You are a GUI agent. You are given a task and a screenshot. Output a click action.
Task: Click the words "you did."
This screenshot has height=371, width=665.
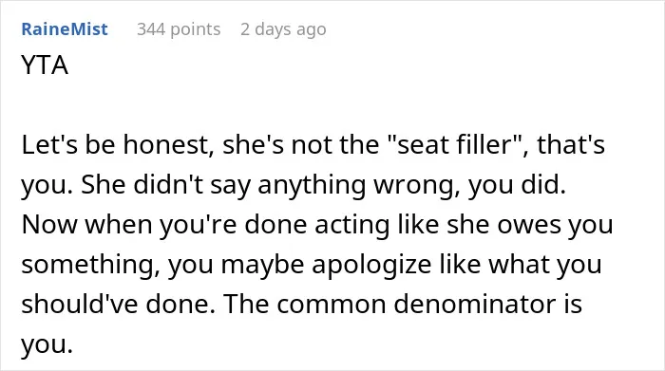click(517, 185)
